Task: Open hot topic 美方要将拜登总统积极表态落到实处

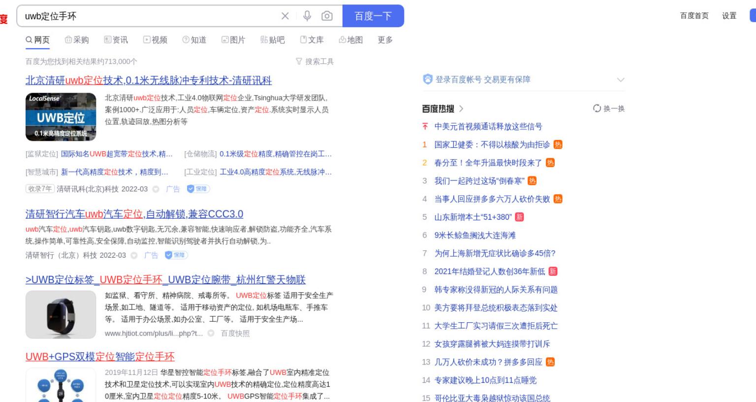Action: pyautogui.click(x=496, y=308)
